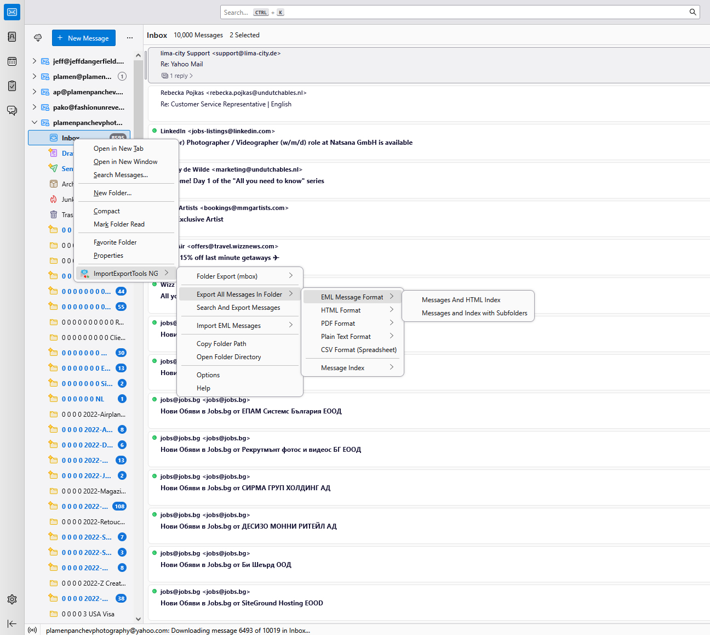Open the Chat space icon
Screen dimensions: 710x635
12,110
